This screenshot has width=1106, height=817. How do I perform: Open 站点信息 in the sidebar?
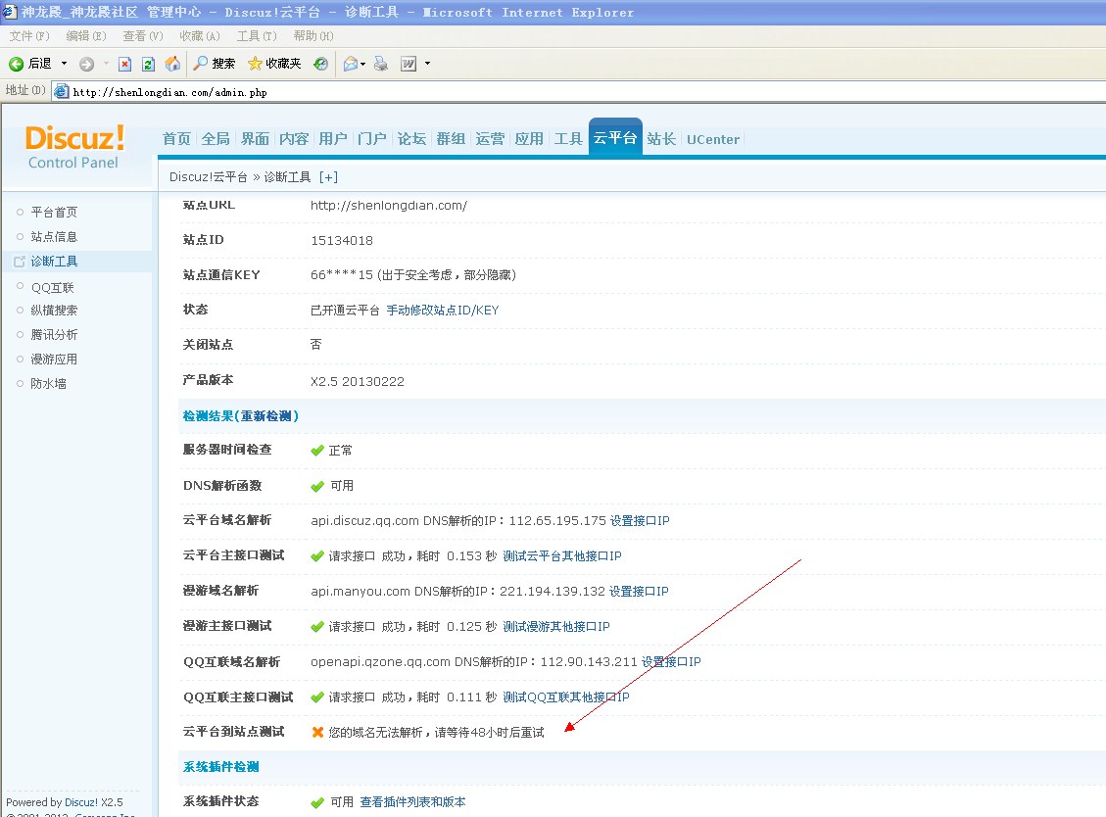coord(54,237)
